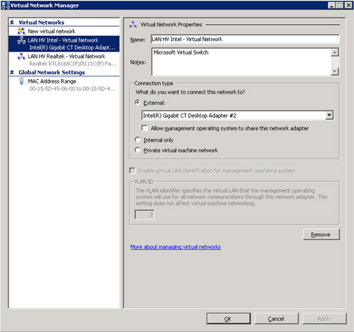The width and height of the screenshot is (354, 332).
Task: Click the LAN HV Intel network icon
Action: pyautogui.click(x=21, y=40)
